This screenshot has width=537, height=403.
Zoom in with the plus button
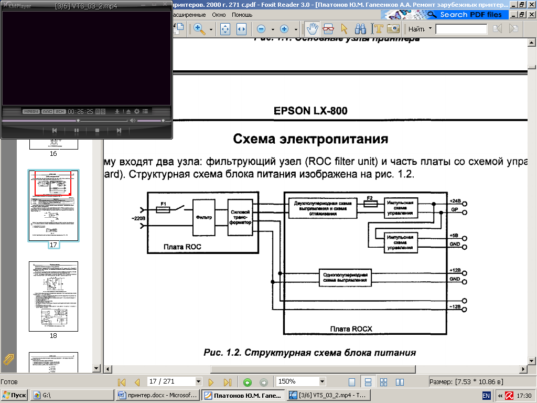pos(284,29)
